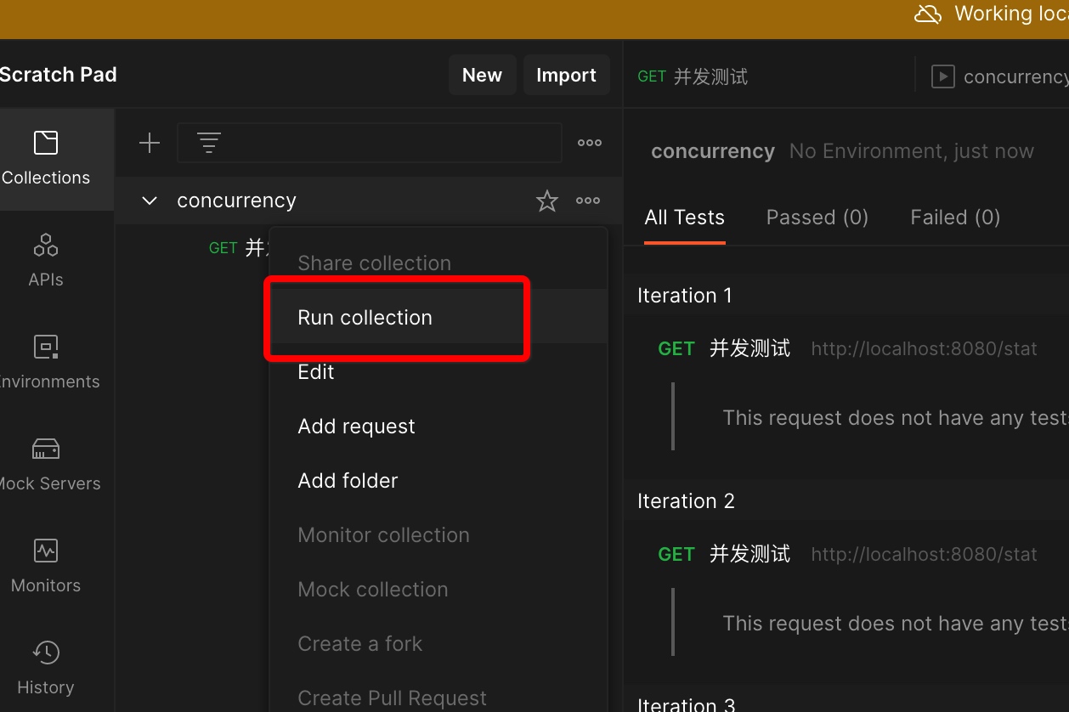Click the Import button
Viewport: 1069px width, 712px height.
tap(566, 76)
